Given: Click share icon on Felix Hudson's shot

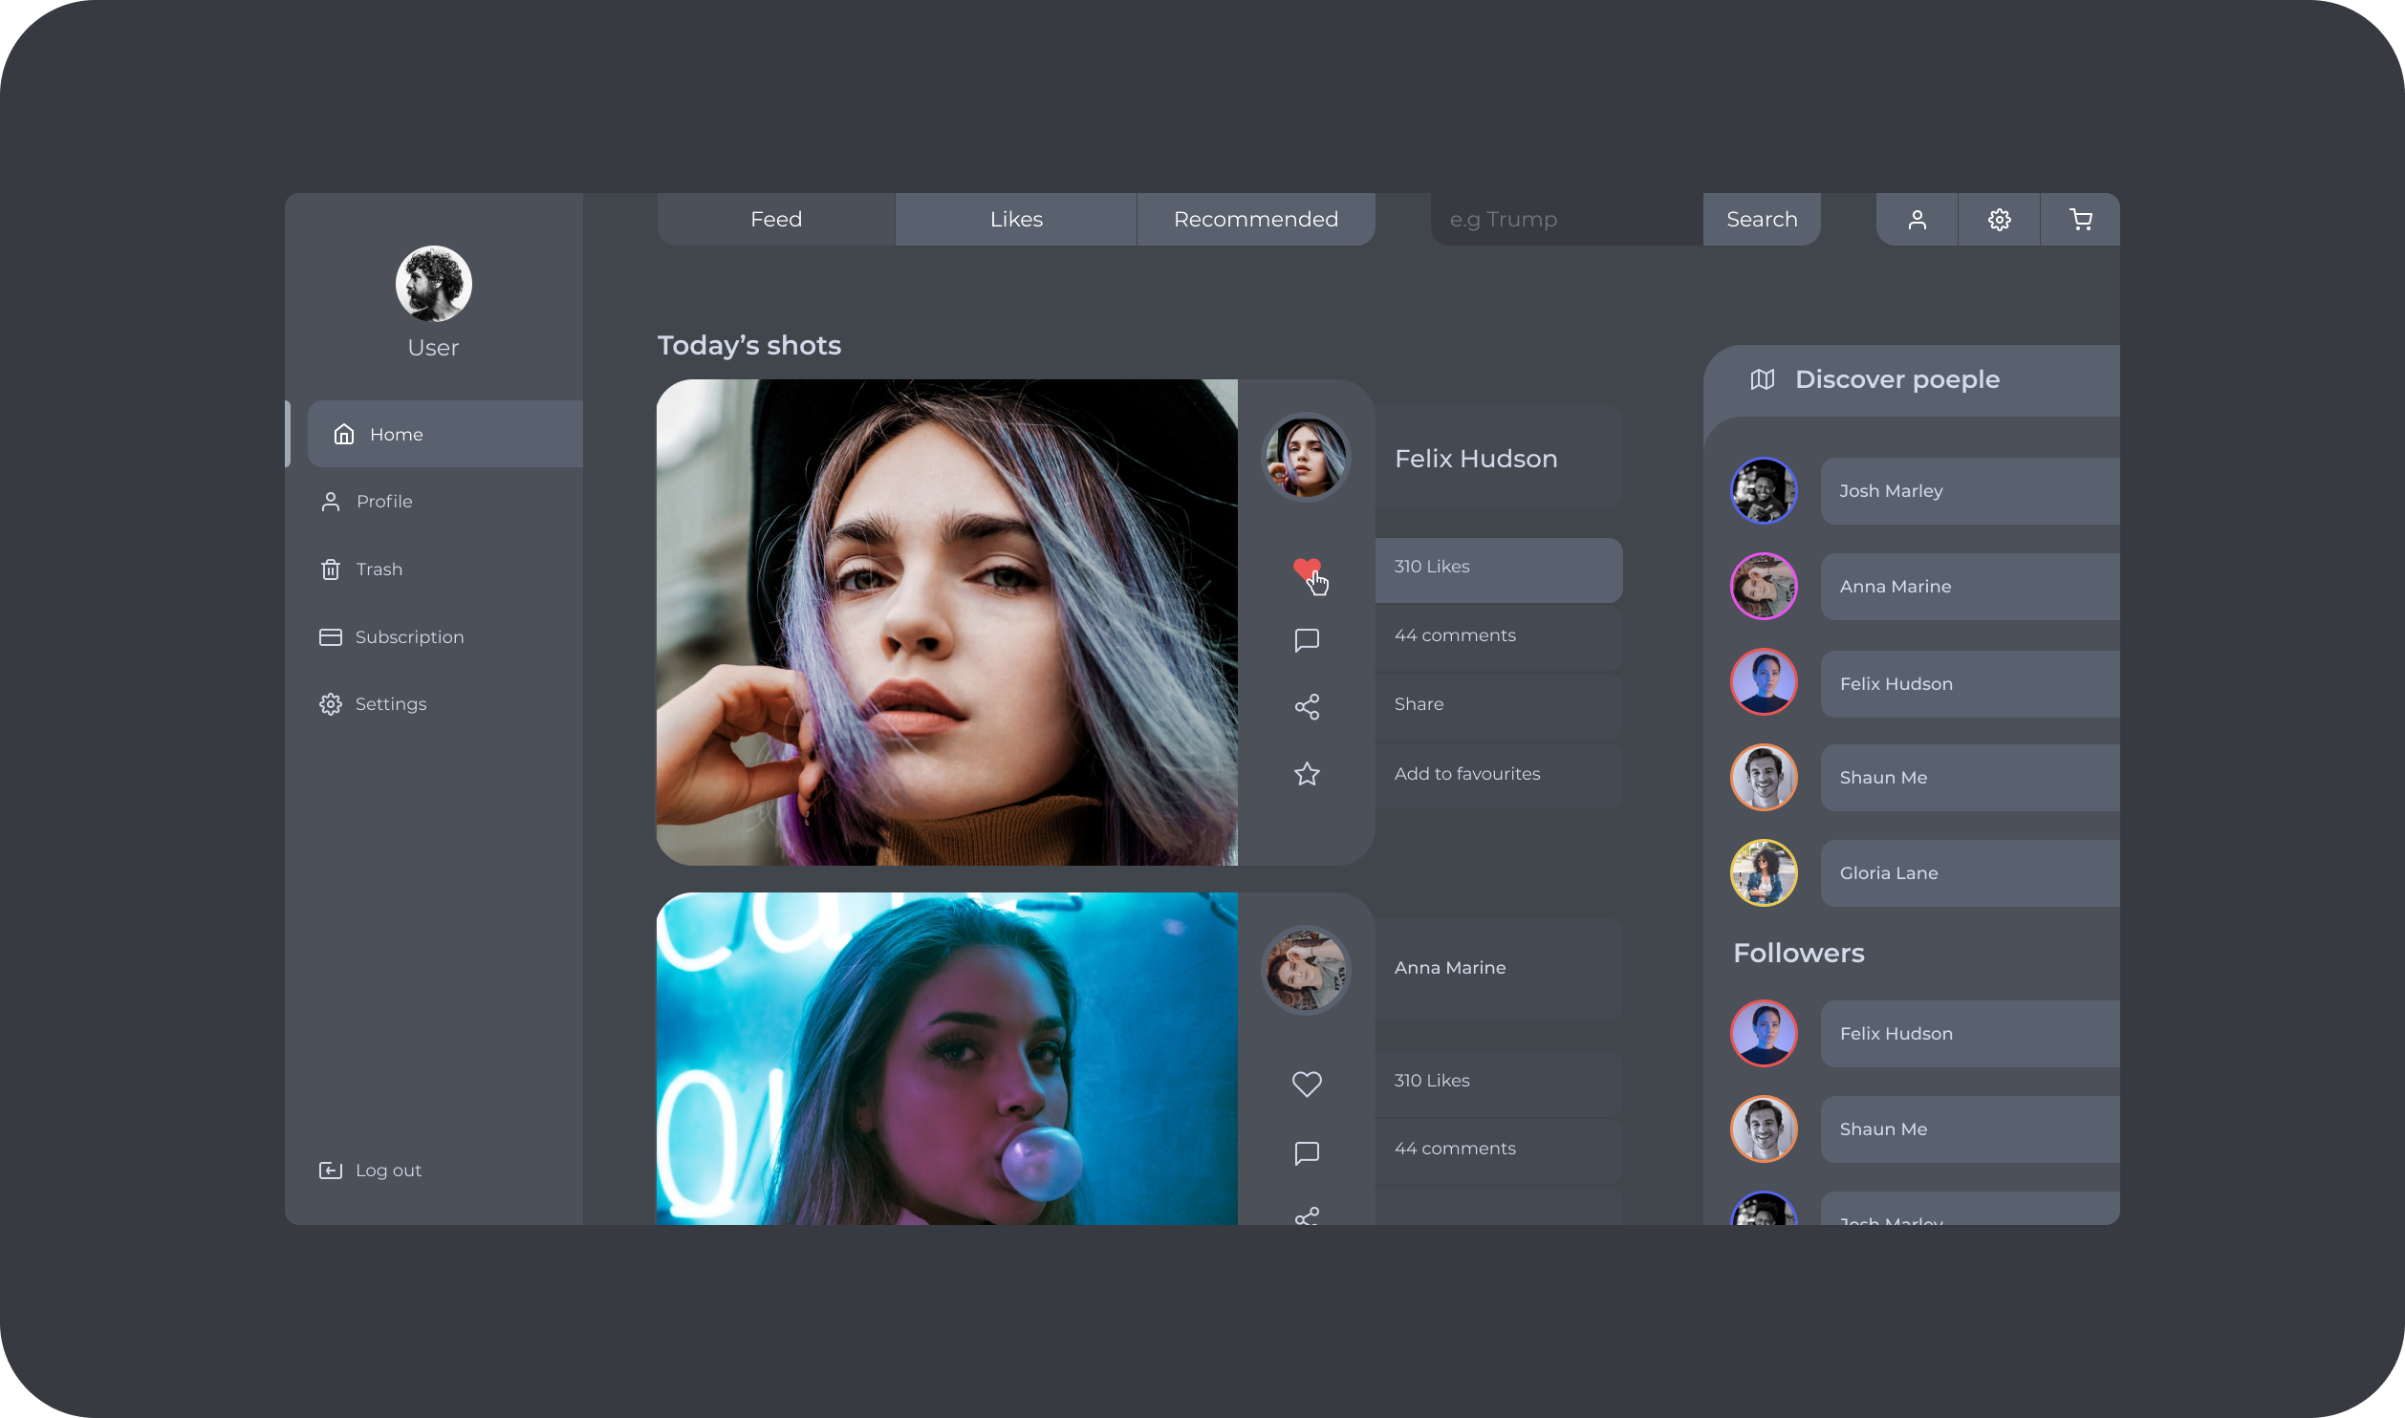Looking at the screenshot, I should 1307,706.
